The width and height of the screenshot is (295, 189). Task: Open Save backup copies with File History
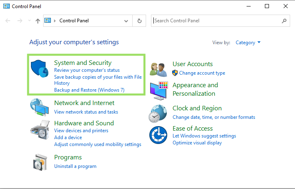click(98, 80)
